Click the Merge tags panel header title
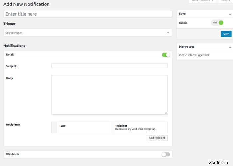 pos(187,47)
